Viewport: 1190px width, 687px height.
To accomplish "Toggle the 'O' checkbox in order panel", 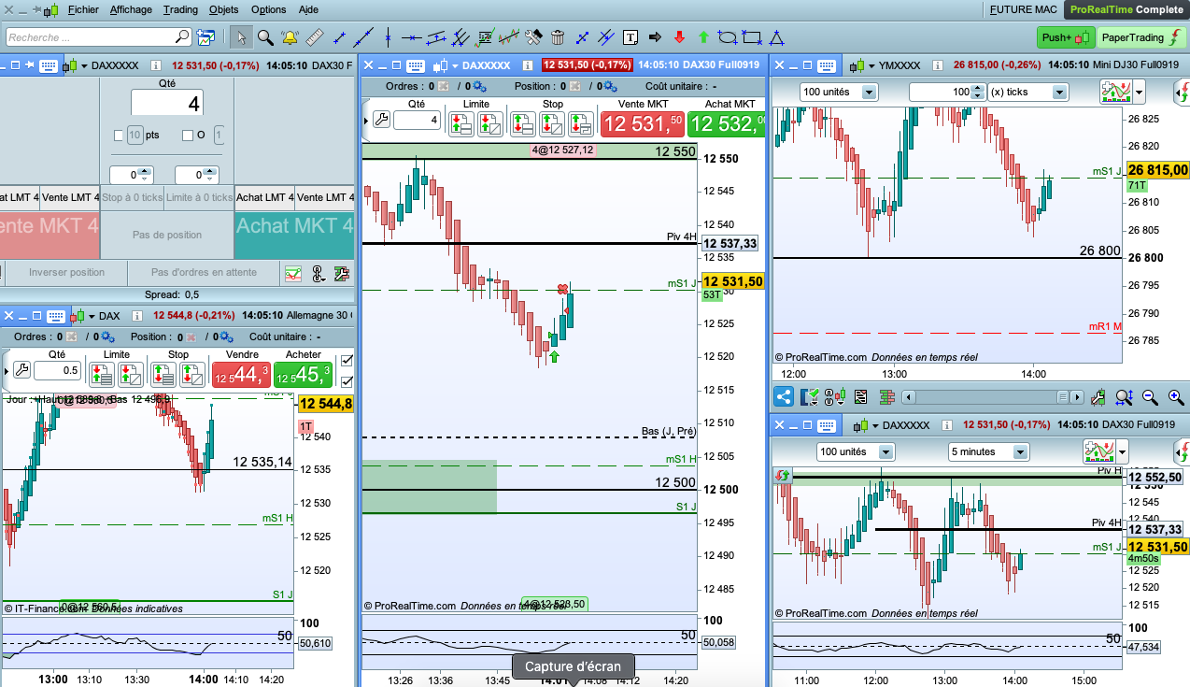I will [x=188, y=135].
